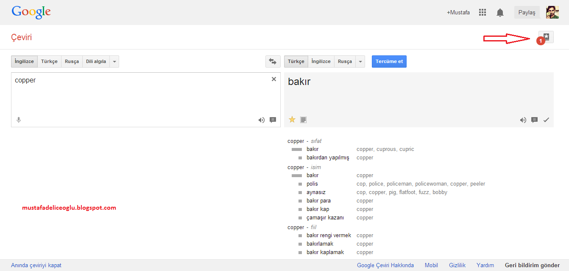The image size is (569, 271).
Task: Toggle the yellow star to save translation
Action: [x=292, y=120]
